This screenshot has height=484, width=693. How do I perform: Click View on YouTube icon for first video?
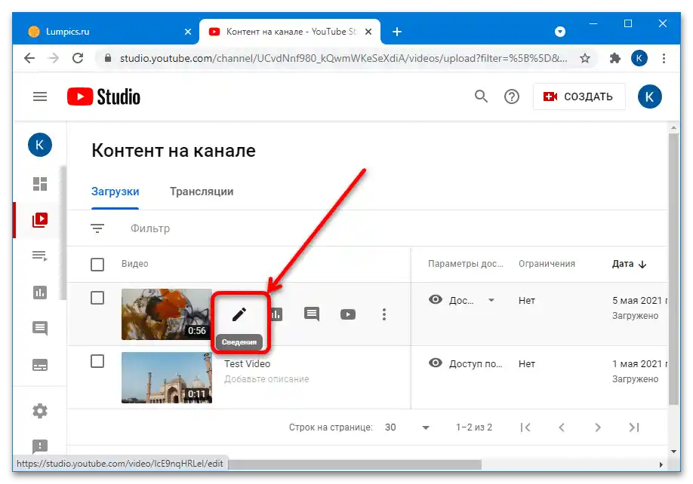click(348, 314)
